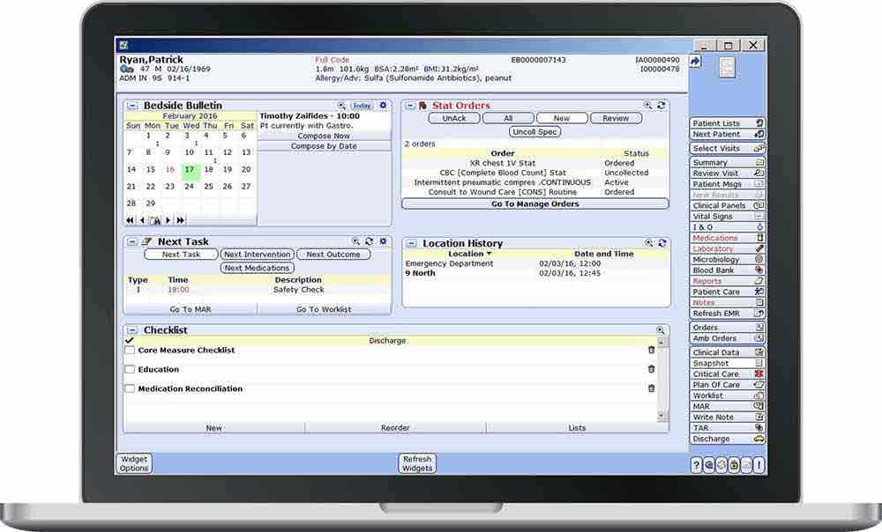Screen dimensions: 882x532
Task: Sort by the Location column dropdown arrow
Action: click(x=490, y=255)
